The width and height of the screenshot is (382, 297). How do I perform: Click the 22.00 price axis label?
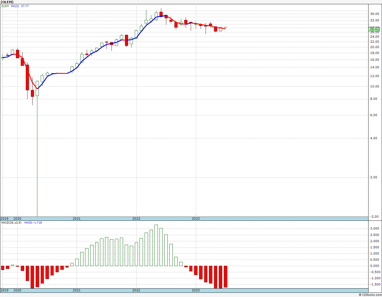click(374, 42)
